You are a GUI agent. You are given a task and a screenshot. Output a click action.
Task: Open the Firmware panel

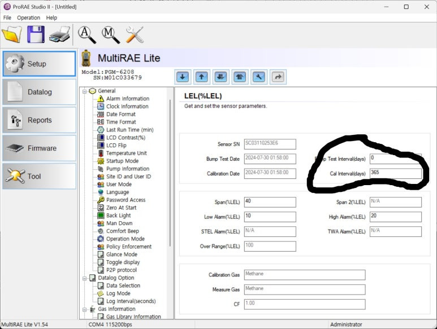coord(40,148)
